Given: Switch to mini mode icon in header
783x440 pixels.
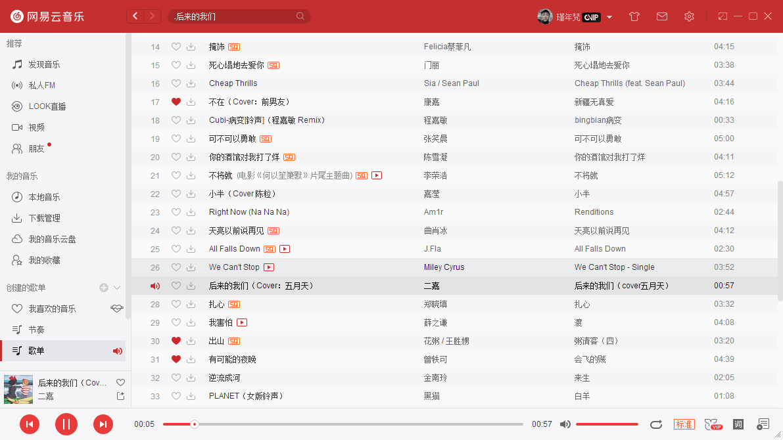Looking at the screenshot, I should click(x=723, y=16).
